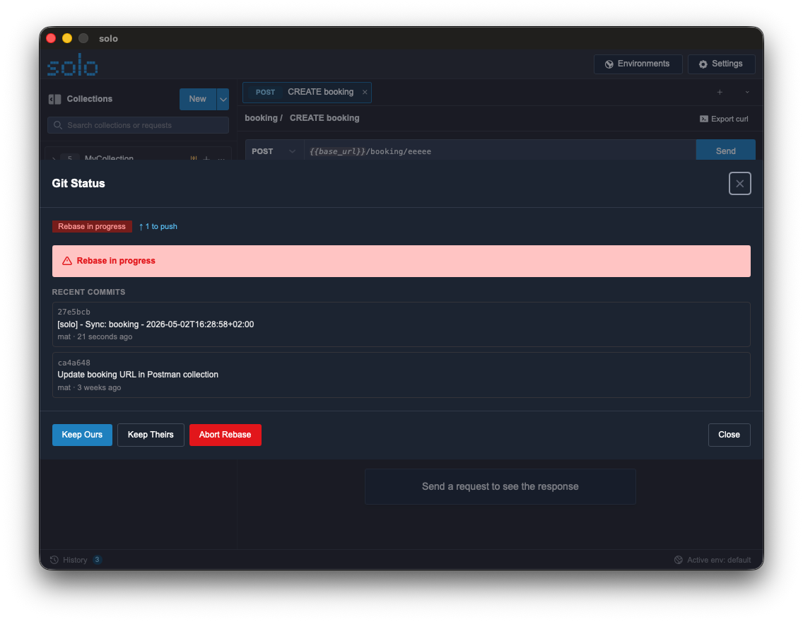Add a new request tab with the plus icon
Image resolution: width=803 pixels, height=622 pixels.
click(x=720, y=92)
